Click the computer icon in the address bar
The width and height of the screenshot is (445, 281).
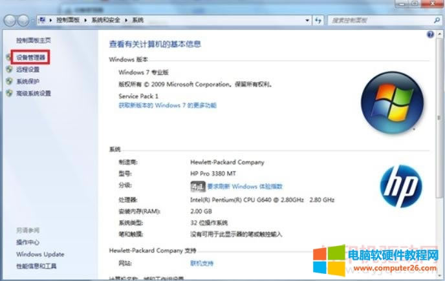tap(42, 20)
